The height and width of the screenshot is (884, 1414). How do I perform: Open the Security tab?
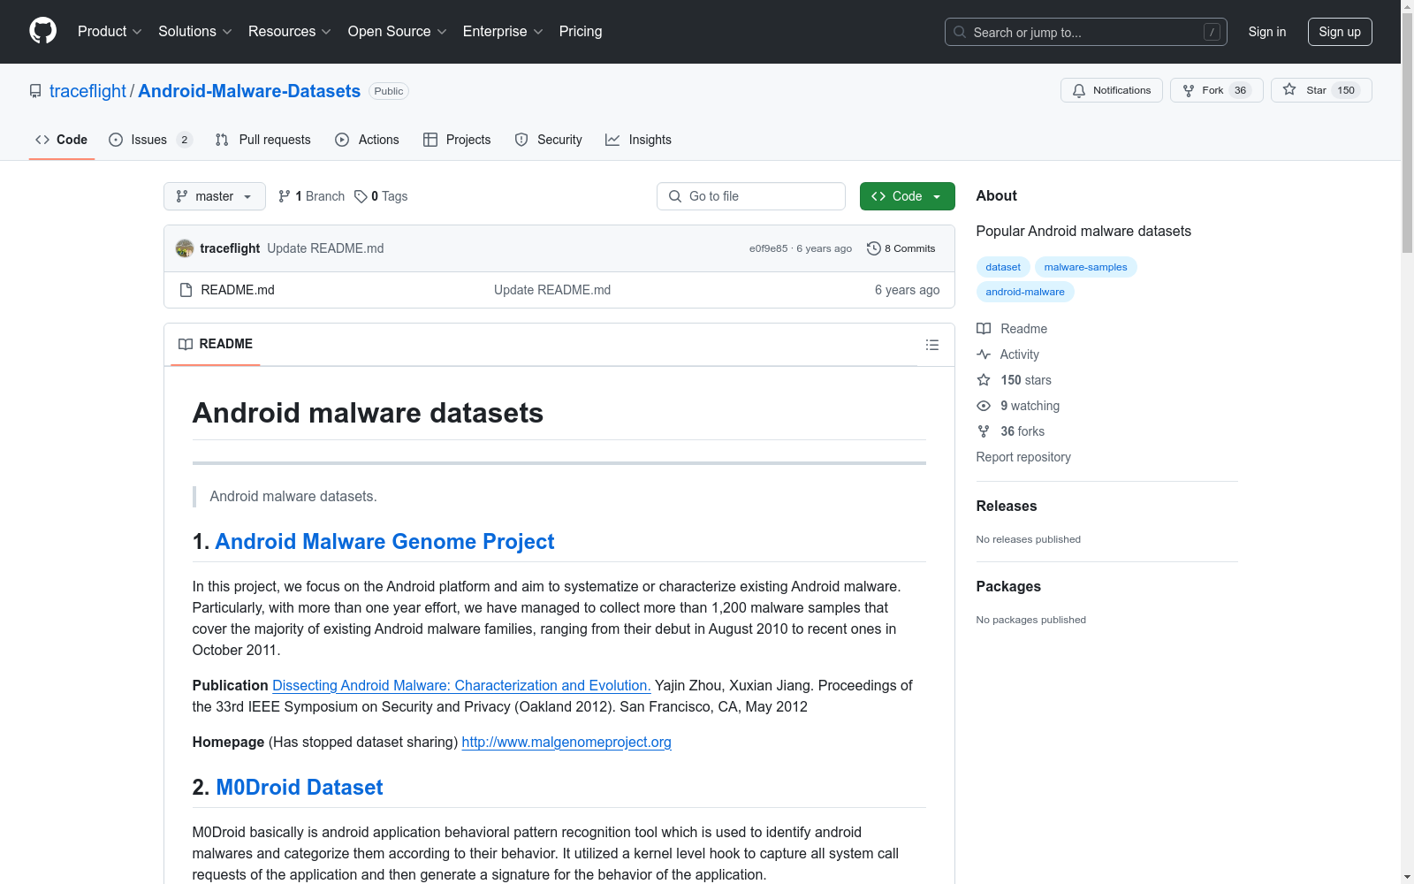(x=549, y=140)
